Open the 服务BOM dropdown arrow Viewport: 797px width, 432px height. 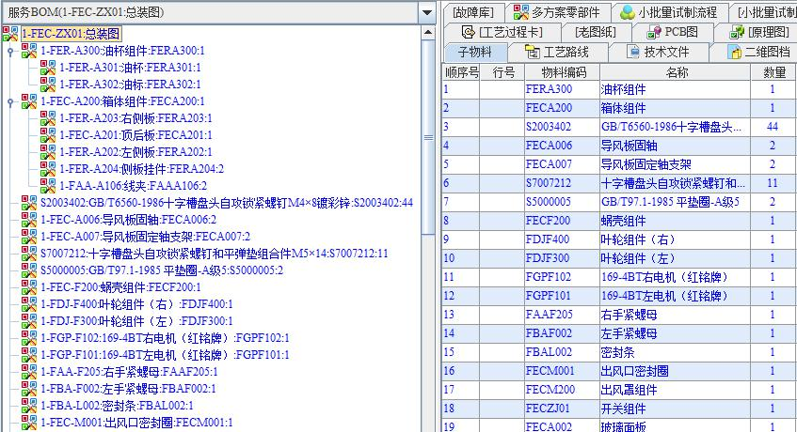click(x=426, y=12)
